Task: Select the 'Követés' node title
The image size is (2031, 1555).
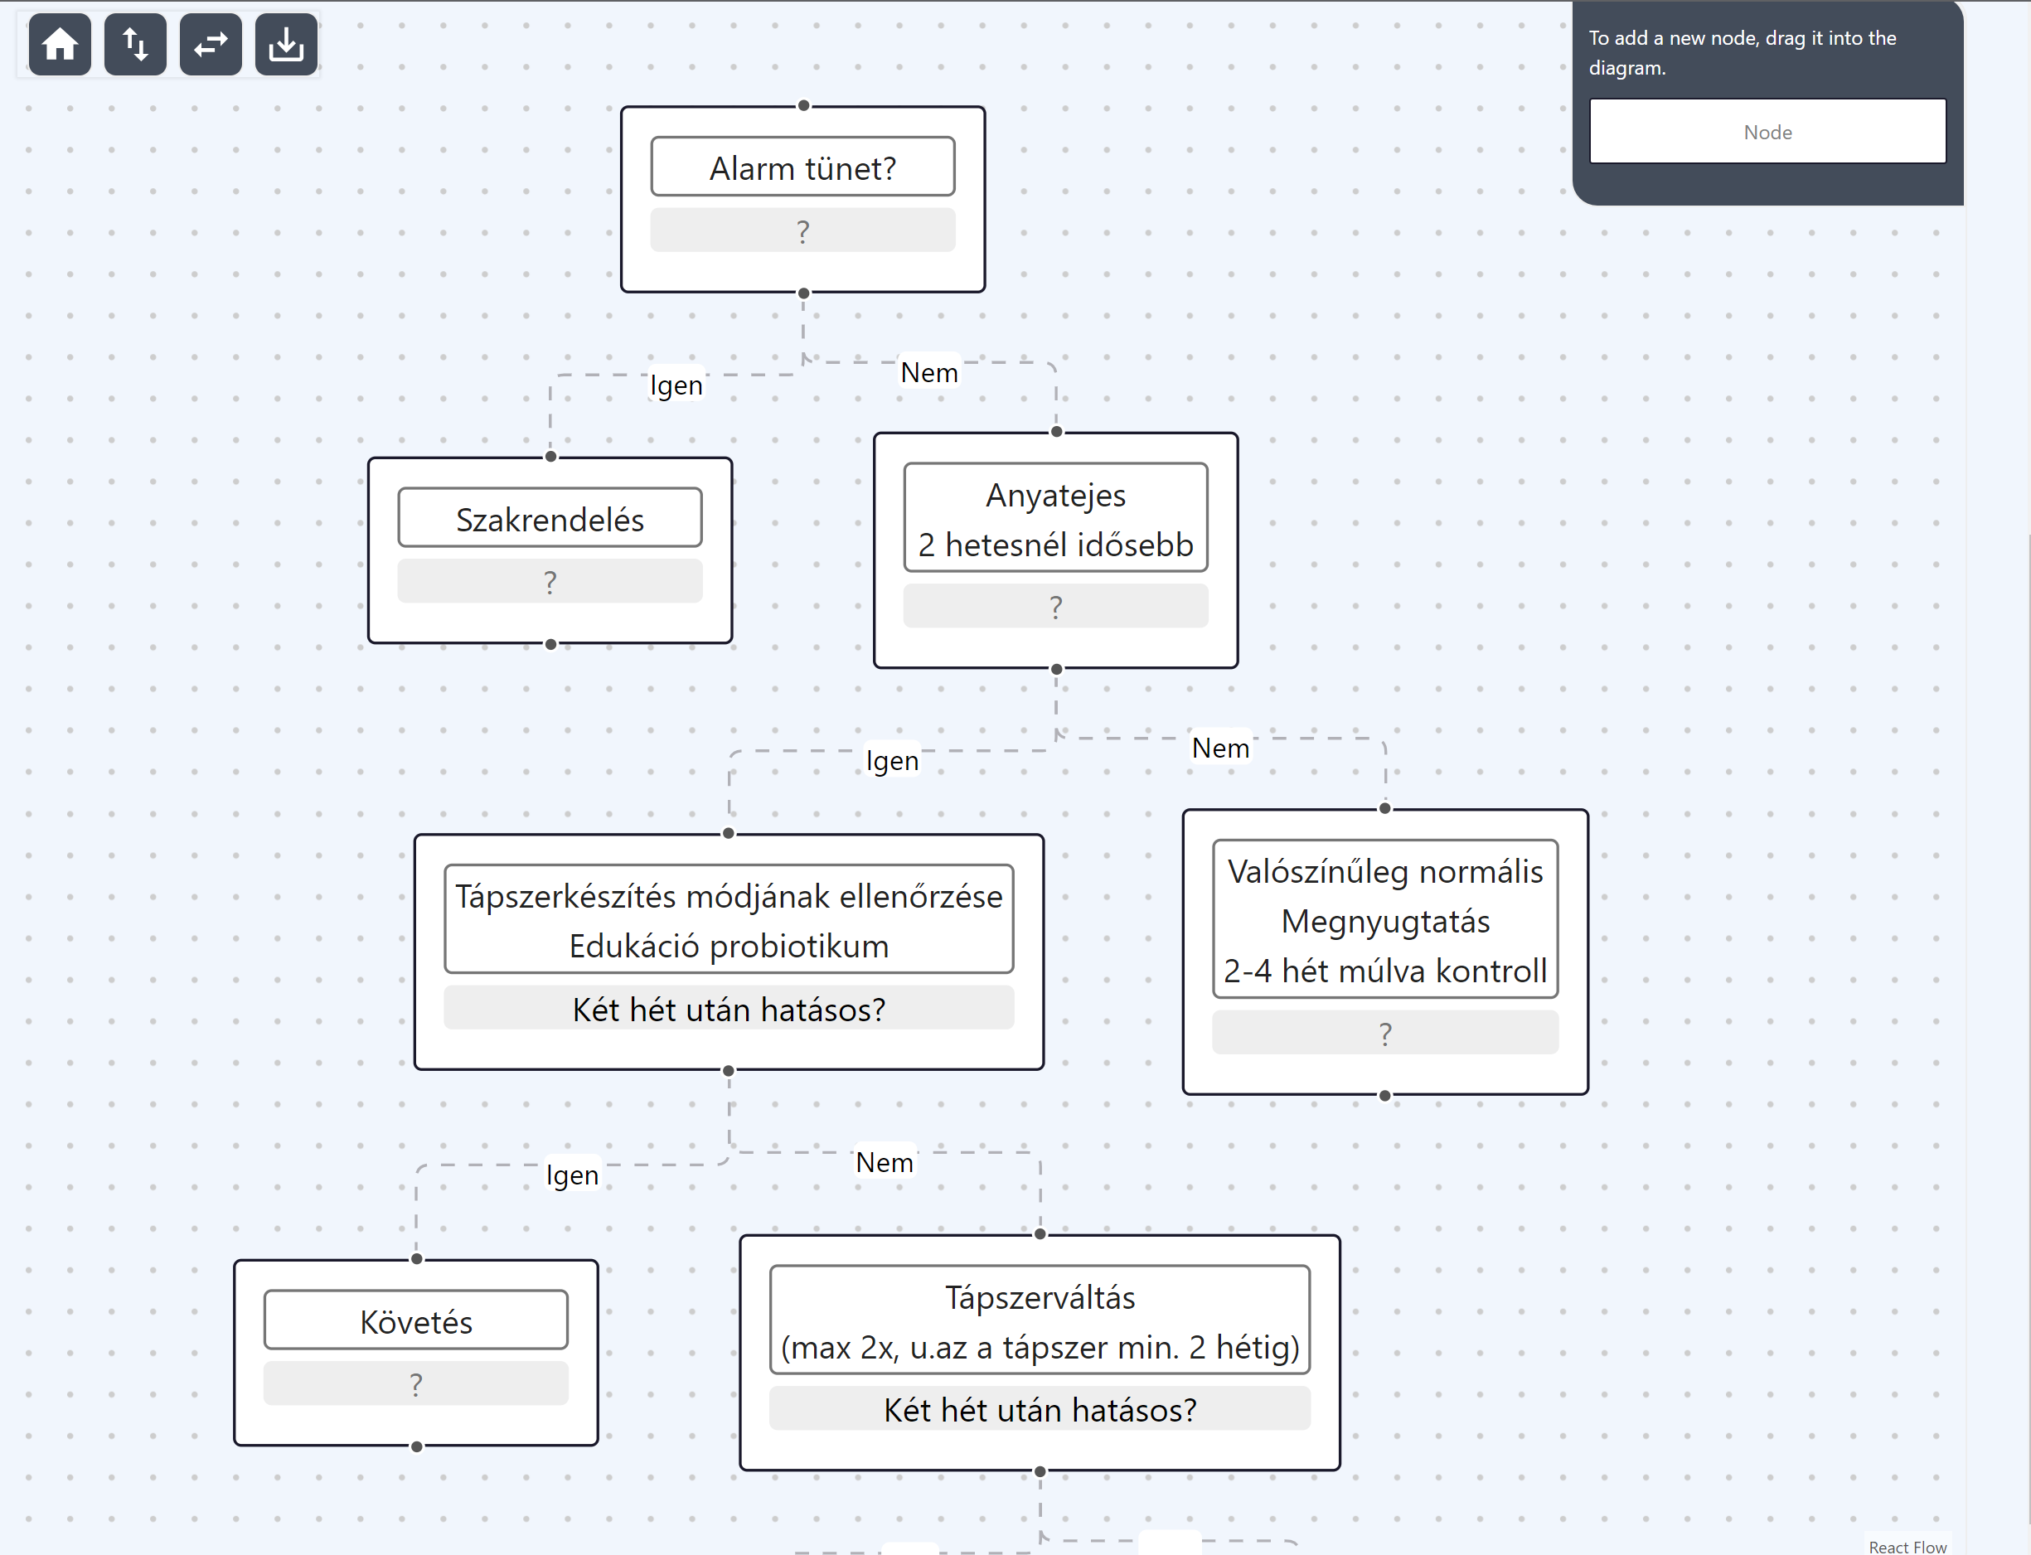Action: (x=415, y=1320)
